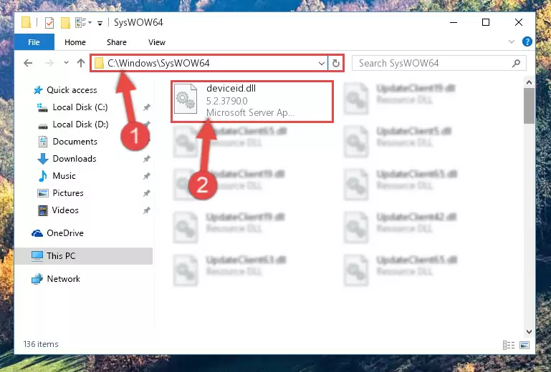
Task: Click the pin icon next to Videos
Action: [147, 210]
